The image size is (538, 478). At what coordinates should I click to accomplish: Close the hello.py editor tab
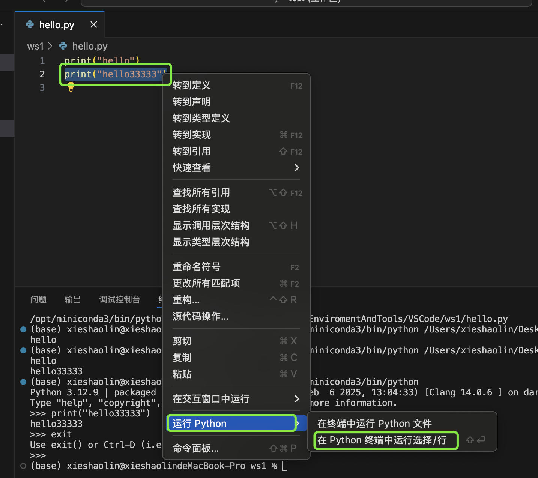94,25
